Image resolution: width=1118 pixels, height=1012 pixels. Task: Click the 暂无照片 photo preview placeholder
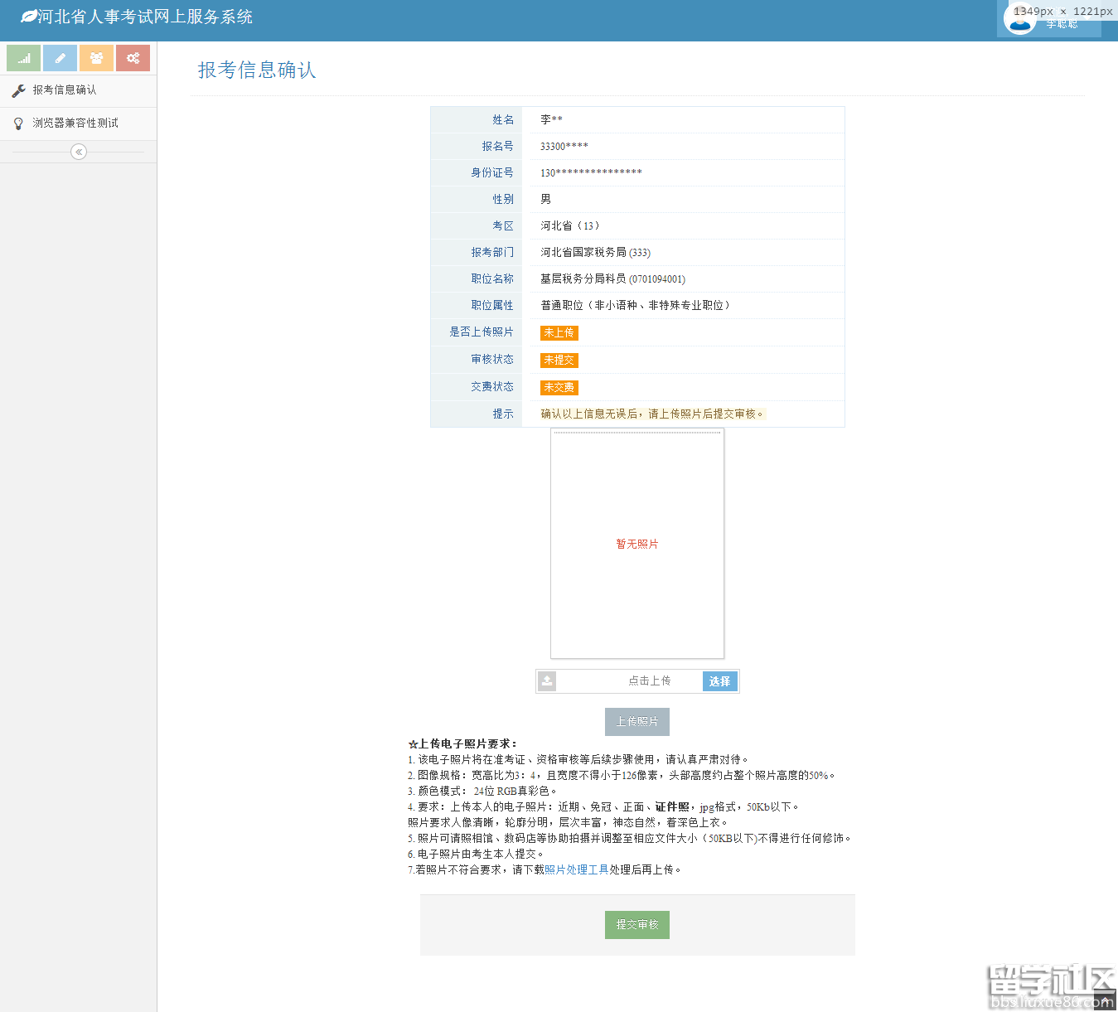pos(636,544)
